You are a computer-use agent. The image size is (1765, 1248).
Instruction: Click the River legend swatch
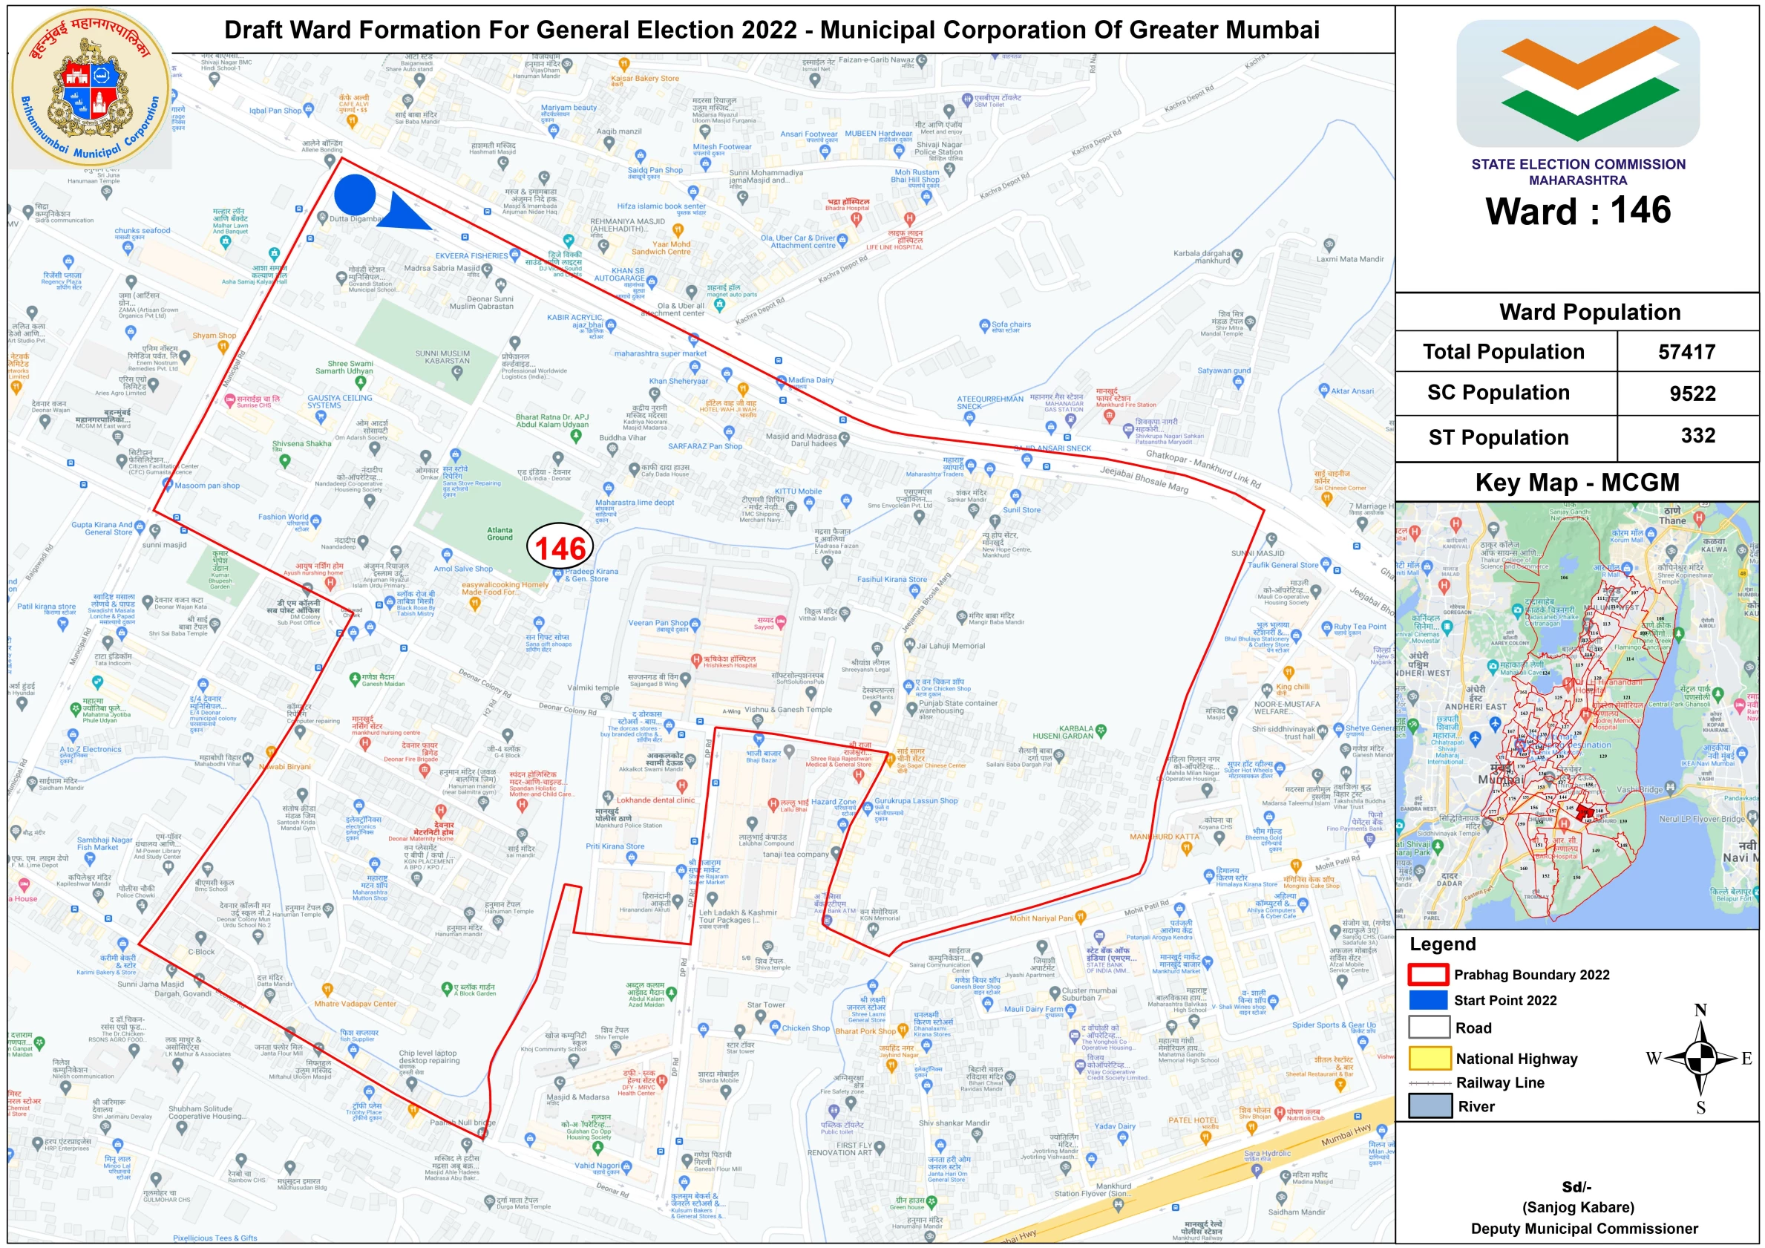pyautogui.click(x=1429, y=1106)
